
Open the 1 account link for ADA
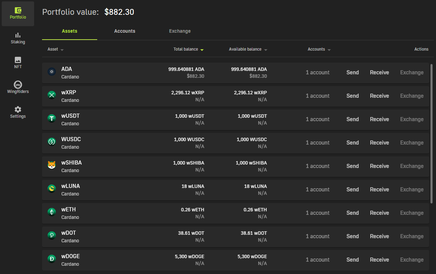(x=317, y=72)
